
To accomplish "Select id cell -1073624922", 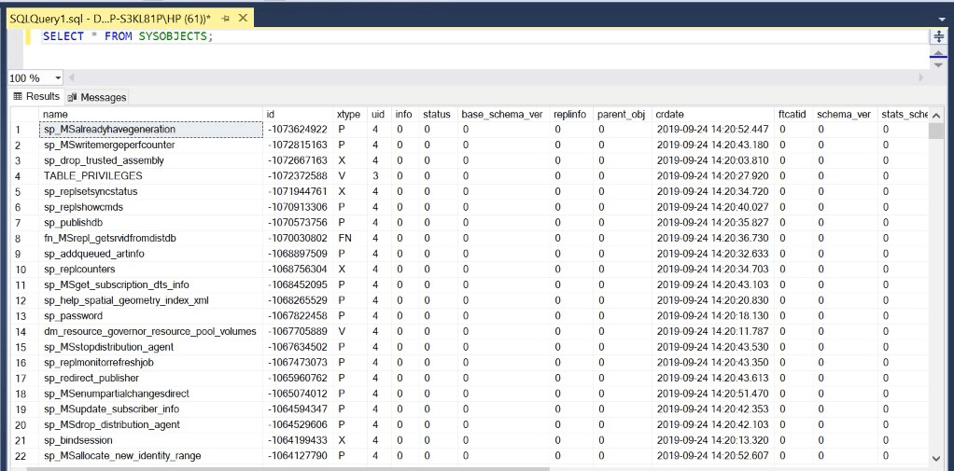I will click(x=298, y=130).
